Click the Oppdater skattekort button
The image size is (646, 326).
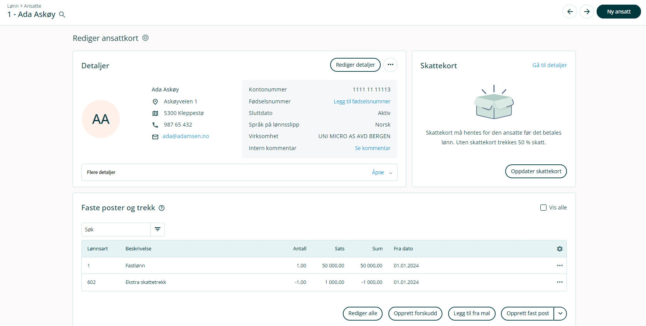(536, 171)
